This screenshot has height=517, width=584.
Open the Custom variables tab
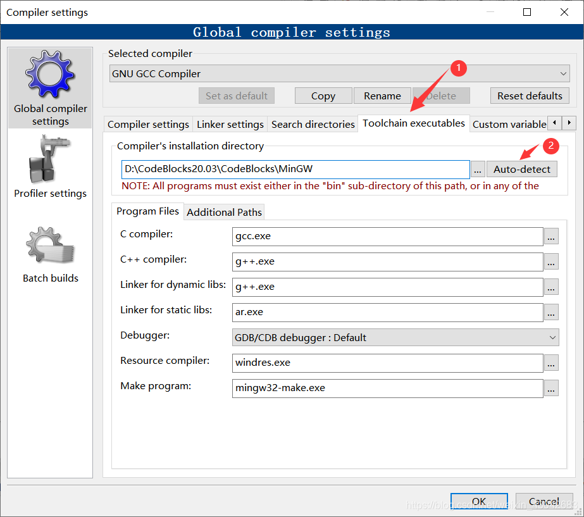509,125
